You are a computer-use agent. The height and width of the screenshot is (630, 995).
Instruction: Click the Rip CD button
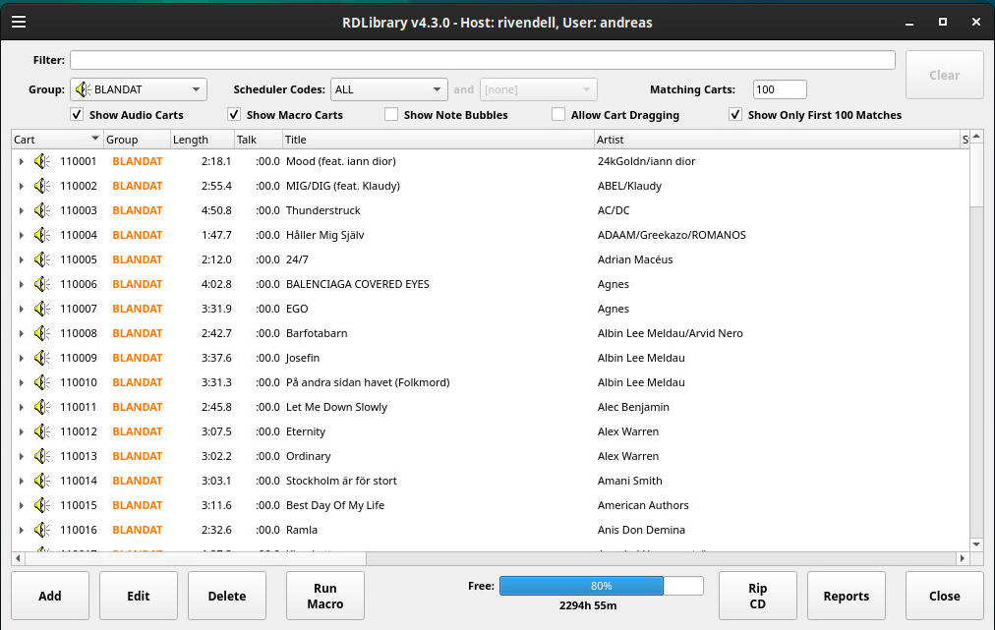tap(758, 596)
